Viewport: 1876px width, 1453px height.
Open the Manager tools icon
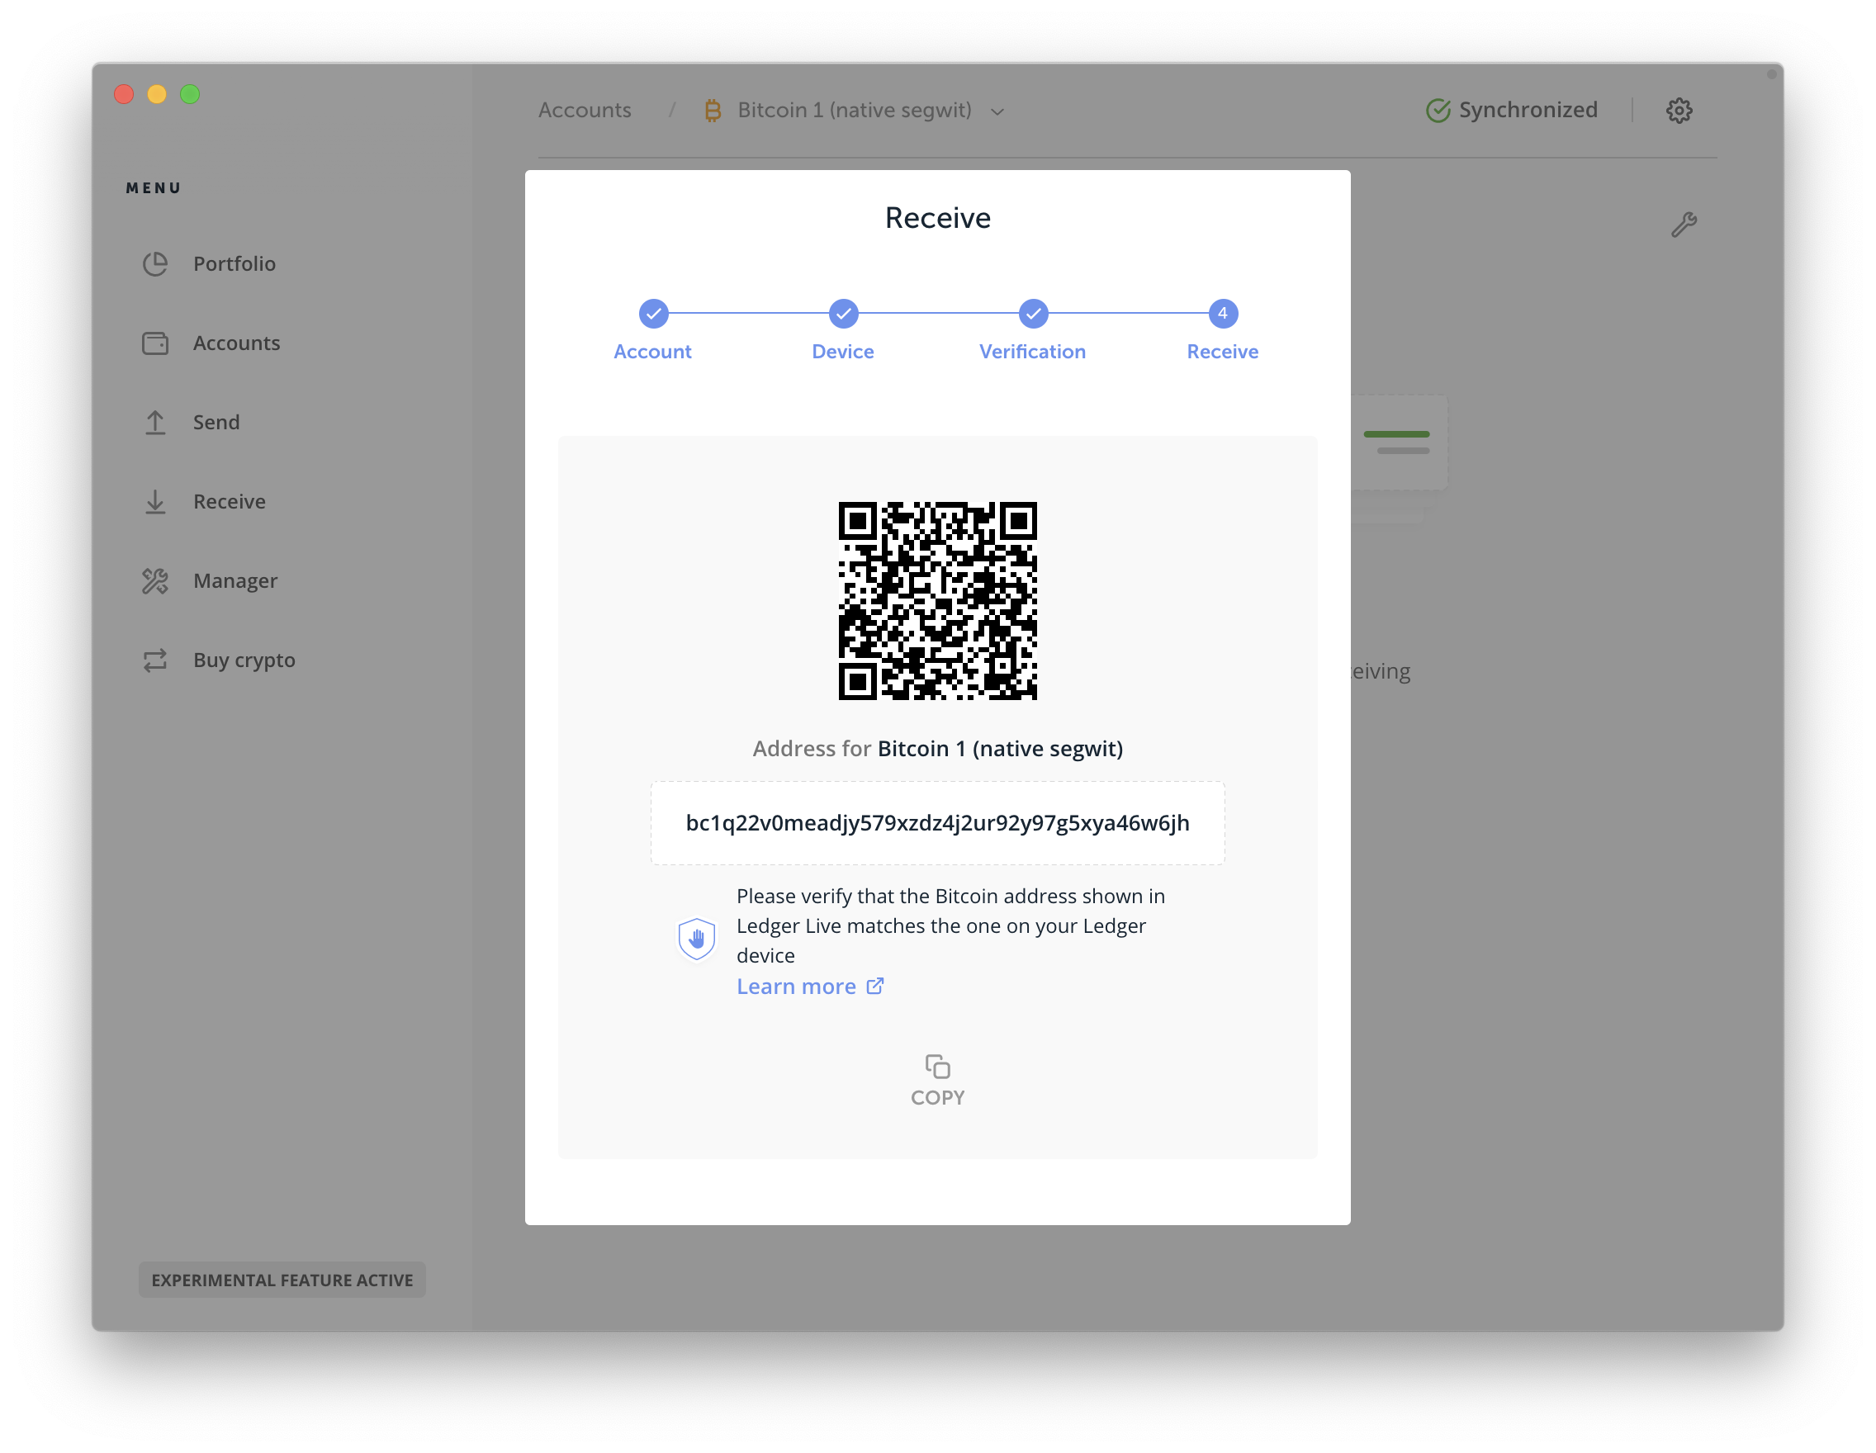(154, 580)
